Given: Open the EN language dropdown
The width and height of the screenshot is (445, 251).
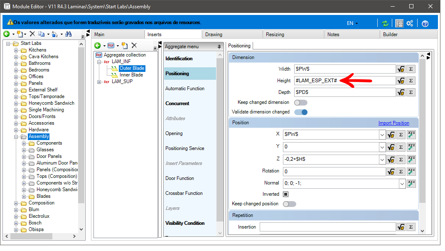Looking at the screenshot, I should tap(352, 23).
